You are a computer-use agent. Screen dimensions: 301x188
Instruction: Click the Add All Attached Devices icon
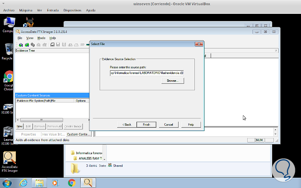(x=27, y=45)
